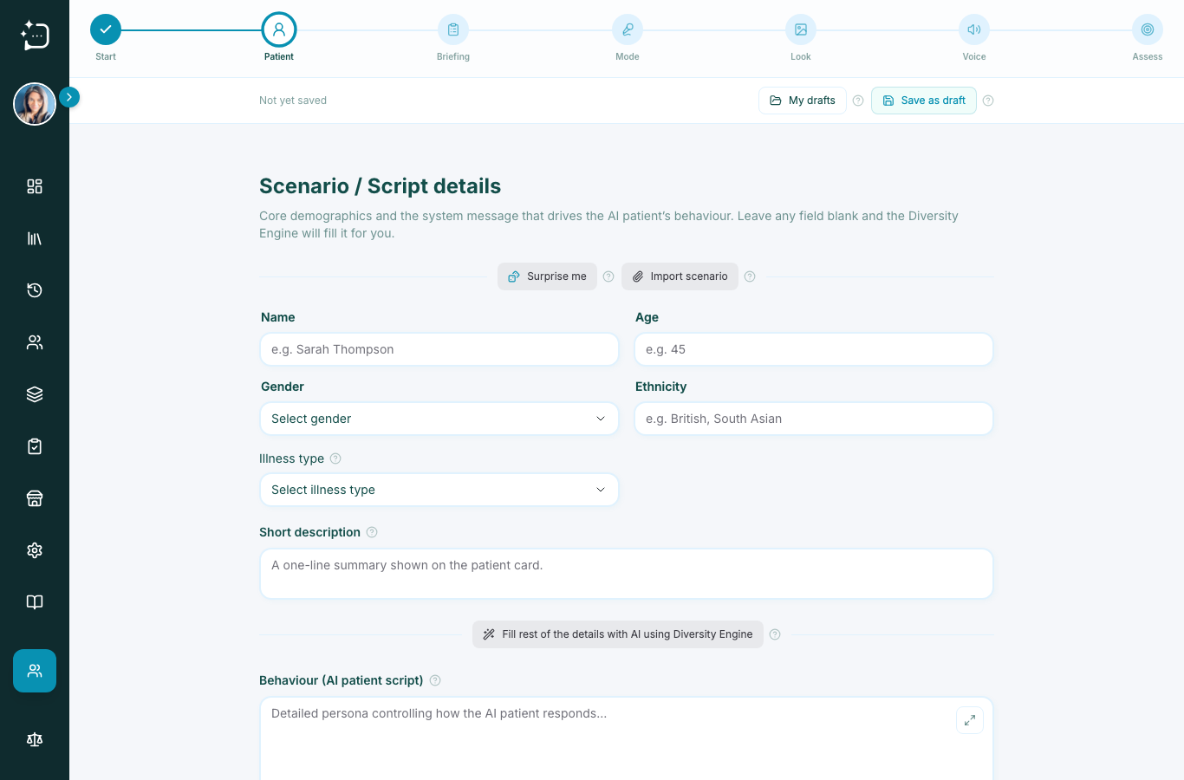Click Save as draft button
The image size is (1184, 780).
tap(924, 101)
